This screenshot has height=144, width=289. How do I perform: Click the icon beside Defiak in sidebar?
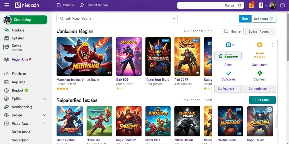6,47
